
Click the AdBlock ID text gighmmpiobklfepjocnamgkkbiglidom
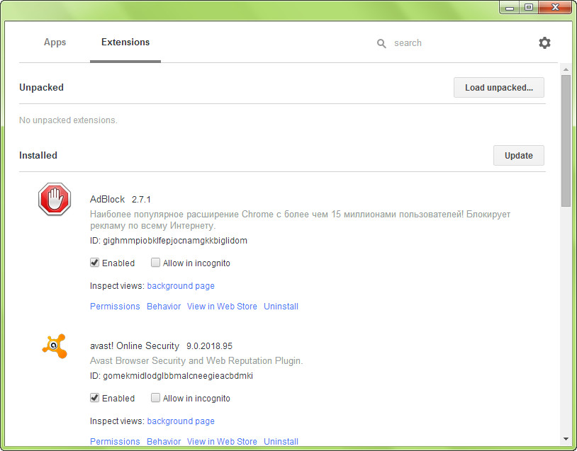(175, 241)
